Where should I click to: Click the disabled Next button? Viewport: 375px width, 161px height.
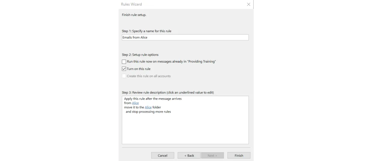(212, 155)
